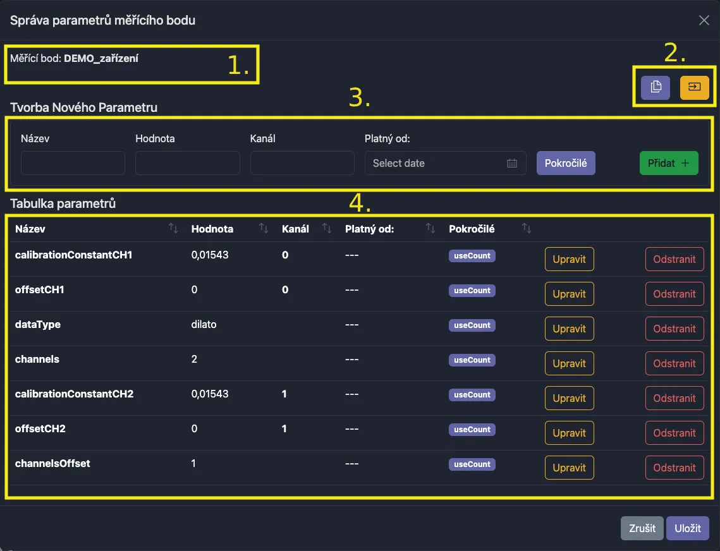Save changes with Uložit button
The image size is (720, 551).
687,528
